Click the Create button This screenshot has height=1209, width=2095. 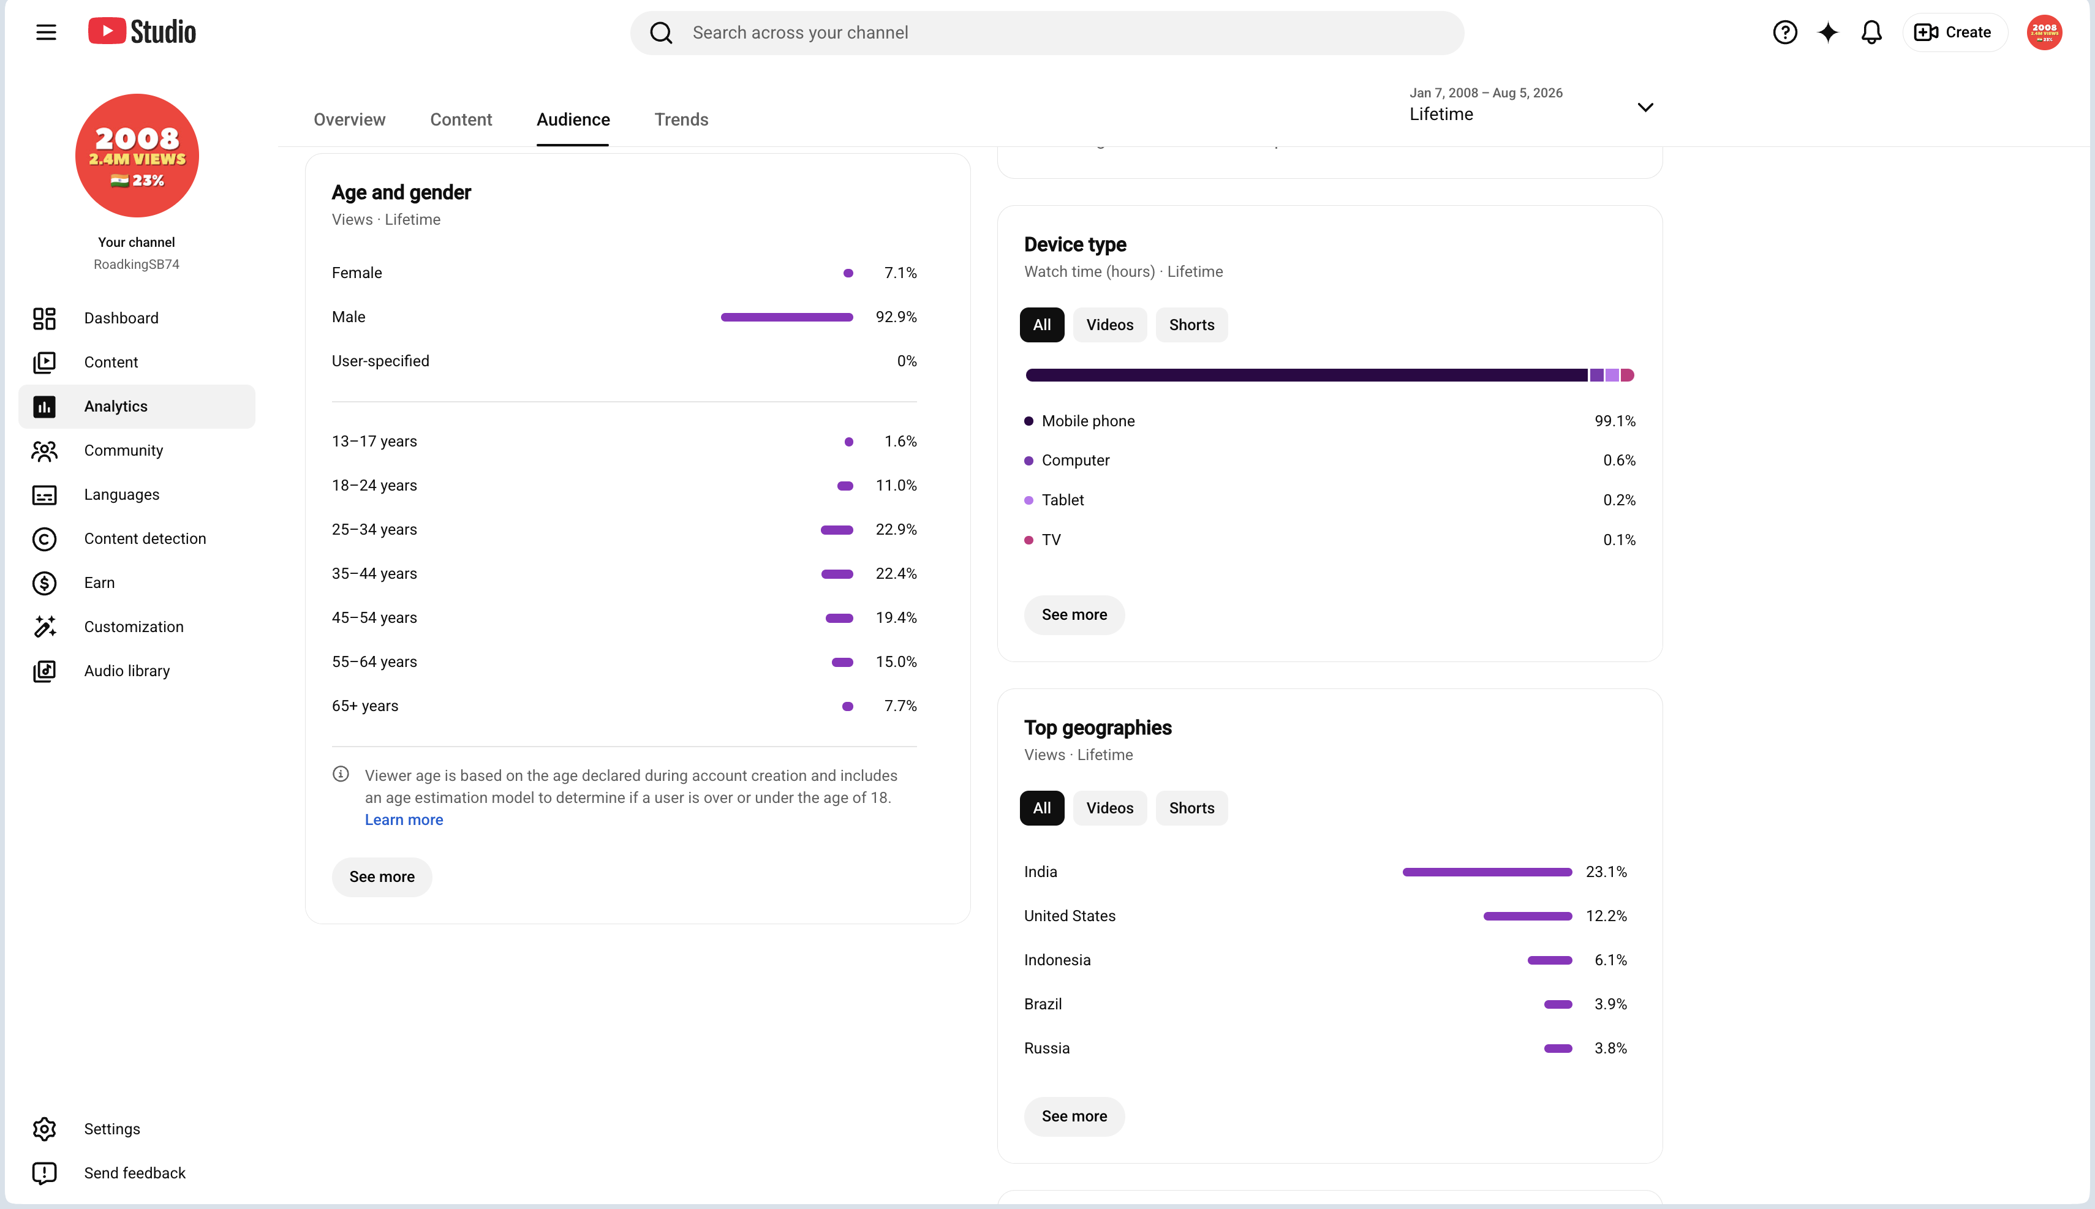[x=1954, y=32]
